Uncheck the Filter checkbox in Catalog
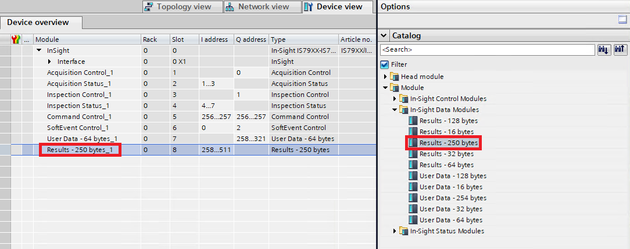This screenshot has height=249, width=630. [384, 64]
